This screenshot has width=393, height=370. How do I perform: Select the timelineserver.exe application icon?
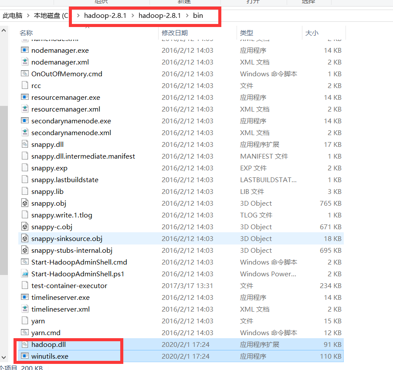(25, 297)
